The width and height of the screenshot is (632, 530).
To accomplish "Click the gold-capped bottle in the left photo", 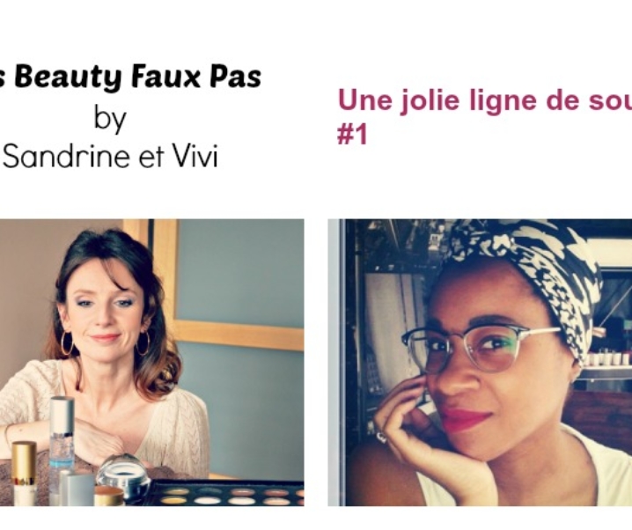I will coord(24,473).
